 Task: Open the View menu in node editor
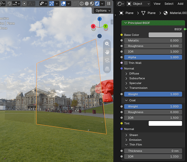click(x=157, y=4)
